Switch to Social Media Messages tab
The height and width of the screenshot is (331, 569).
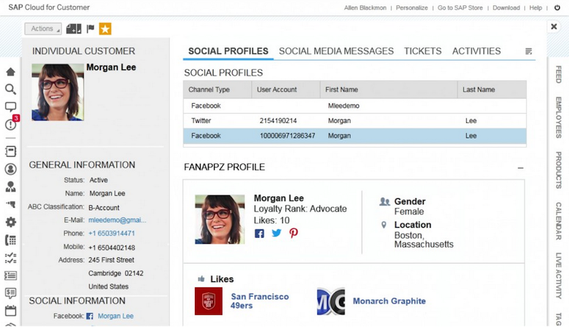[x=336, y=52]
